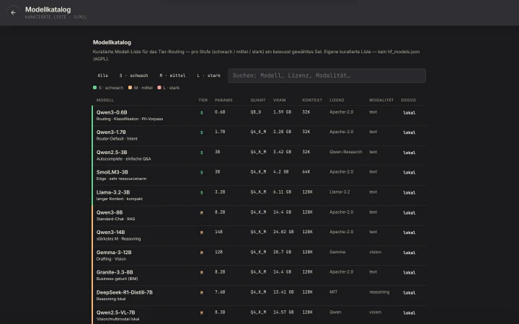Sort by KONTEXT column header
Screen dimensions: 519x324
click(312, 100)
